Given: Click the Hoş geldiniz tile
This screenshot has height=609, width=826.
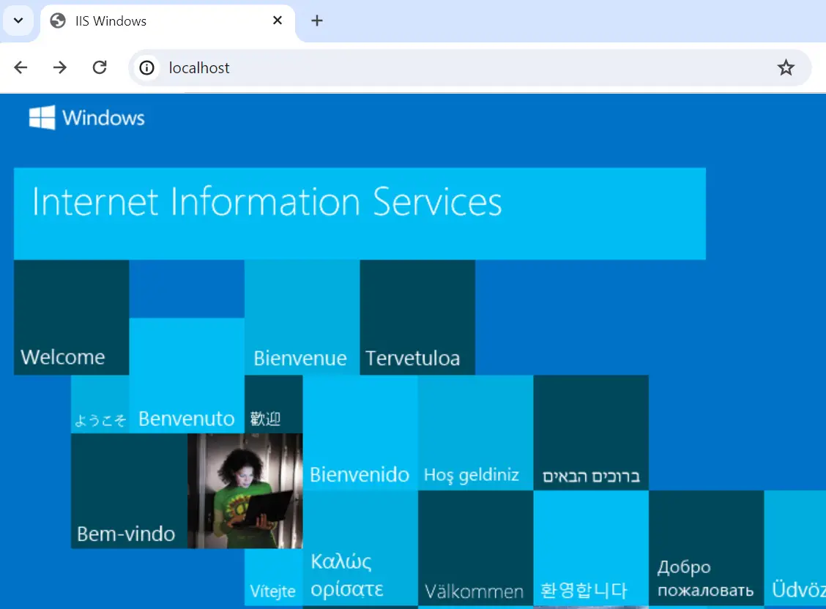Looking at the screenshot, I should click(476, 433).
